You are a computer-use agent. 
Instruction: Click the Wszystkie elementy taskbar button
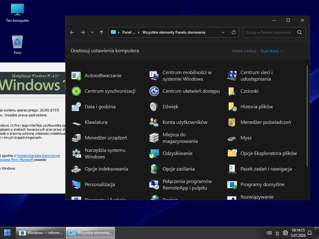pos(90,233)
